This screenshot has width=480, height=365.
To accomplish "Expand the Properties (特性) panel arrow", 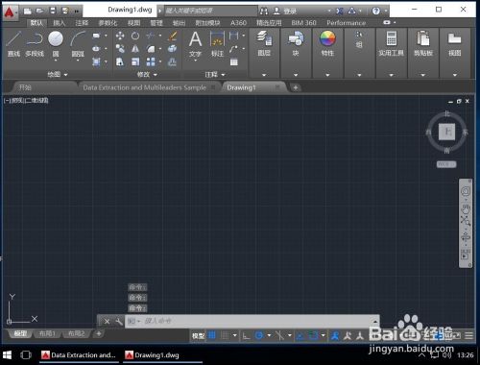I will 327,75.
